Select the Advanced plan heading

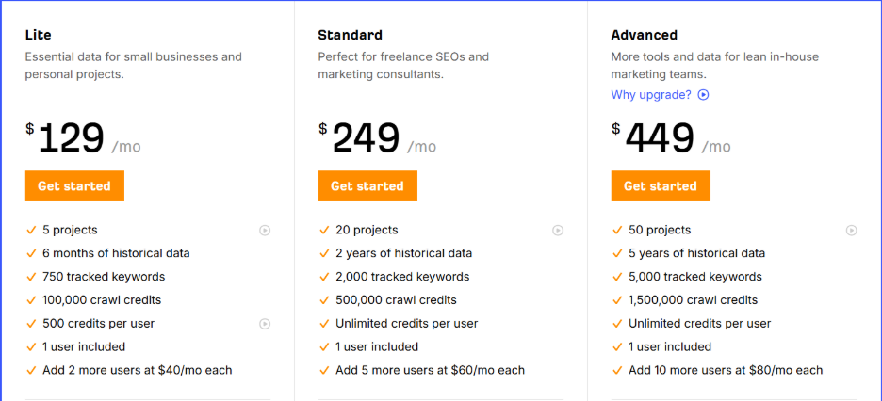pos(644,36)
